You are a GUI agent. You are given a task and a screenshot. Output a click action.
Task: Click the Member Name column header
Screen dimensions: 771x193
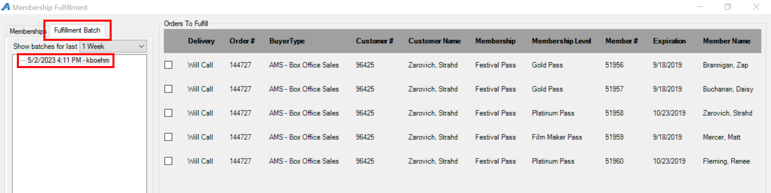[726, 41]
